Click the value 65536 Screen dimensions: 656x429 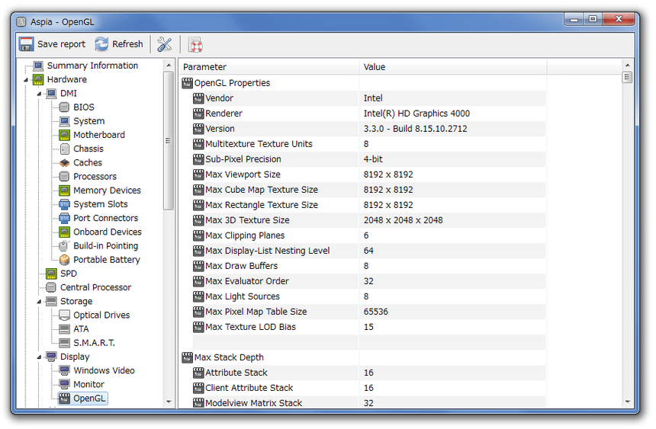[x=376, y=312]
